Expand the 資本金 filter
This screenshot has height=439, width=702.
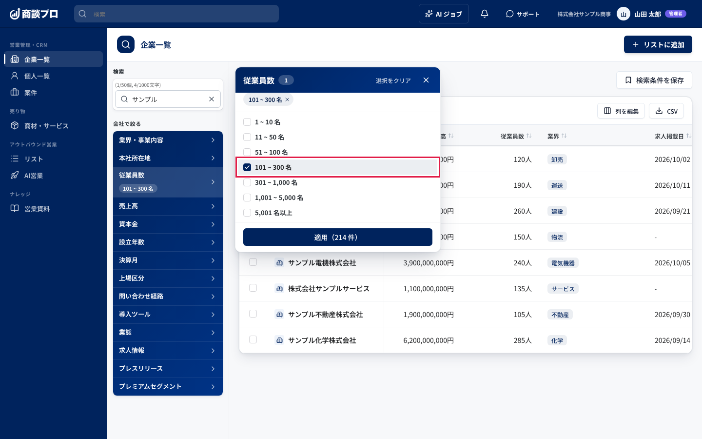(x=168, y=224)
